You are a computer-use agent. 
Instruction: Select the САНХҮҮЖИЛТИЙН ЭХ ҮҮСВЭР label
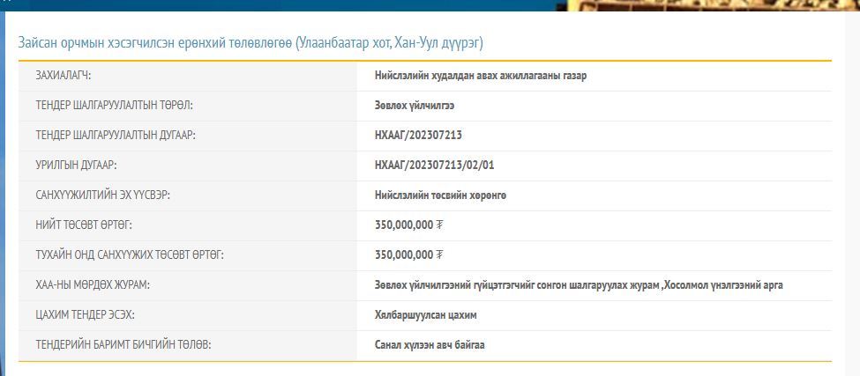102,195
